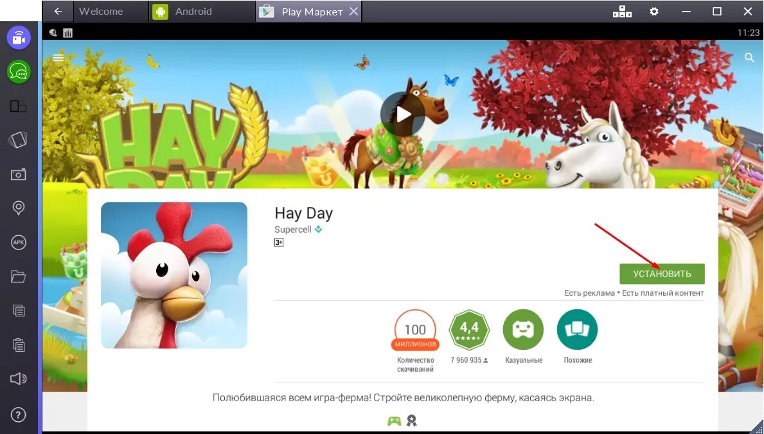The image size is (764, 434).
Task: Click the copy sidebar icon
Action: pos(19,311)
